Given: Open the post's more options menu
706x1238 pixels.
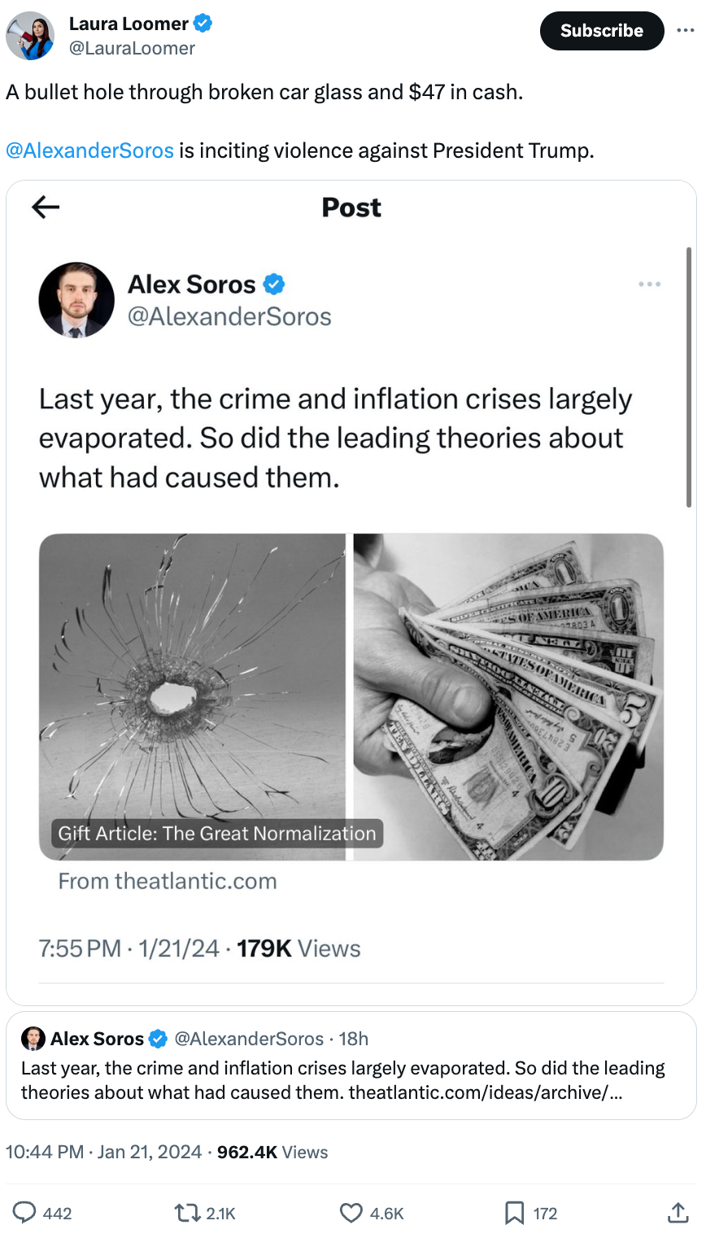Looking at the screenshot, I should pos(686,31).
